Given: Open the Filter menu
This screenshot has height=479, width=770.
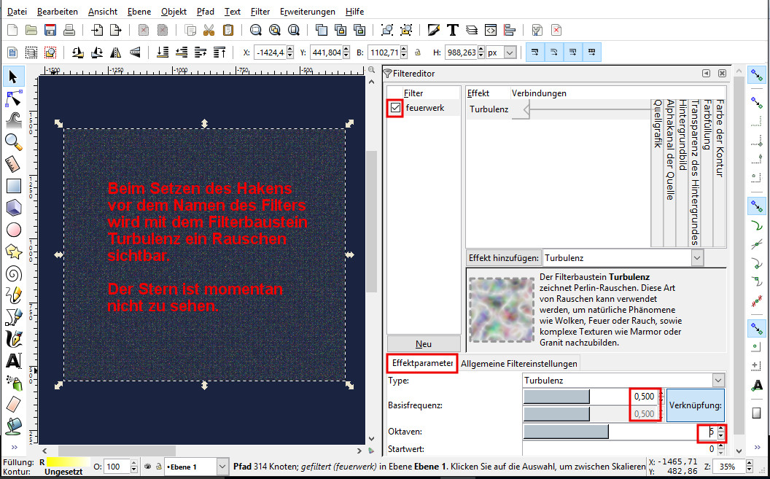Looking at the screenshot, I should click(x=260, y=11).
